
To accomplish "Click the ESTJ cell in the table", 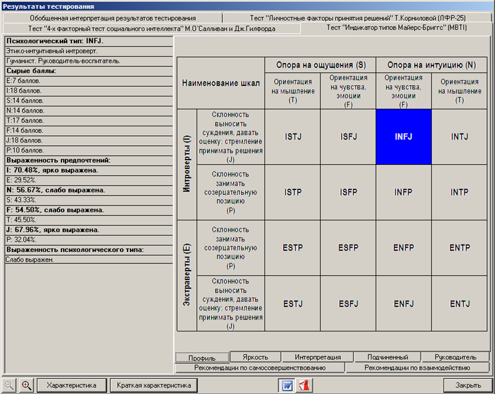I will [x=292, y=304].
